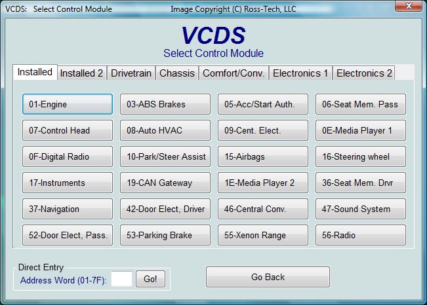Select 16-Steering wheel module
The height and width of the screenshot is (305, 427).
361,156
